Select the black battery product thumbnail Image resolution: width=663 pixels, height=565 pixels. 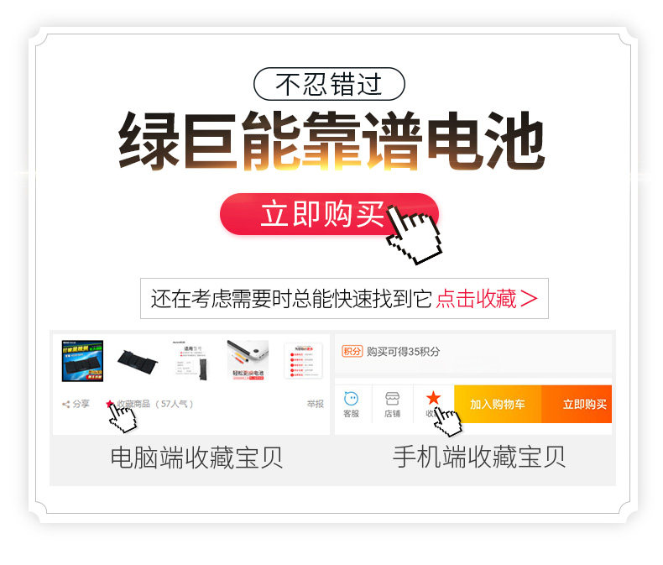pos(138,361)
